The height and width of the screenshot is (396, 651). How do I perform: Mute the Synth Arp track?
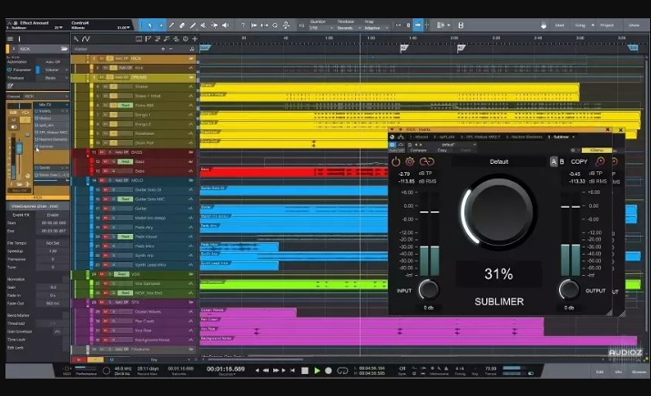(106, 255)
